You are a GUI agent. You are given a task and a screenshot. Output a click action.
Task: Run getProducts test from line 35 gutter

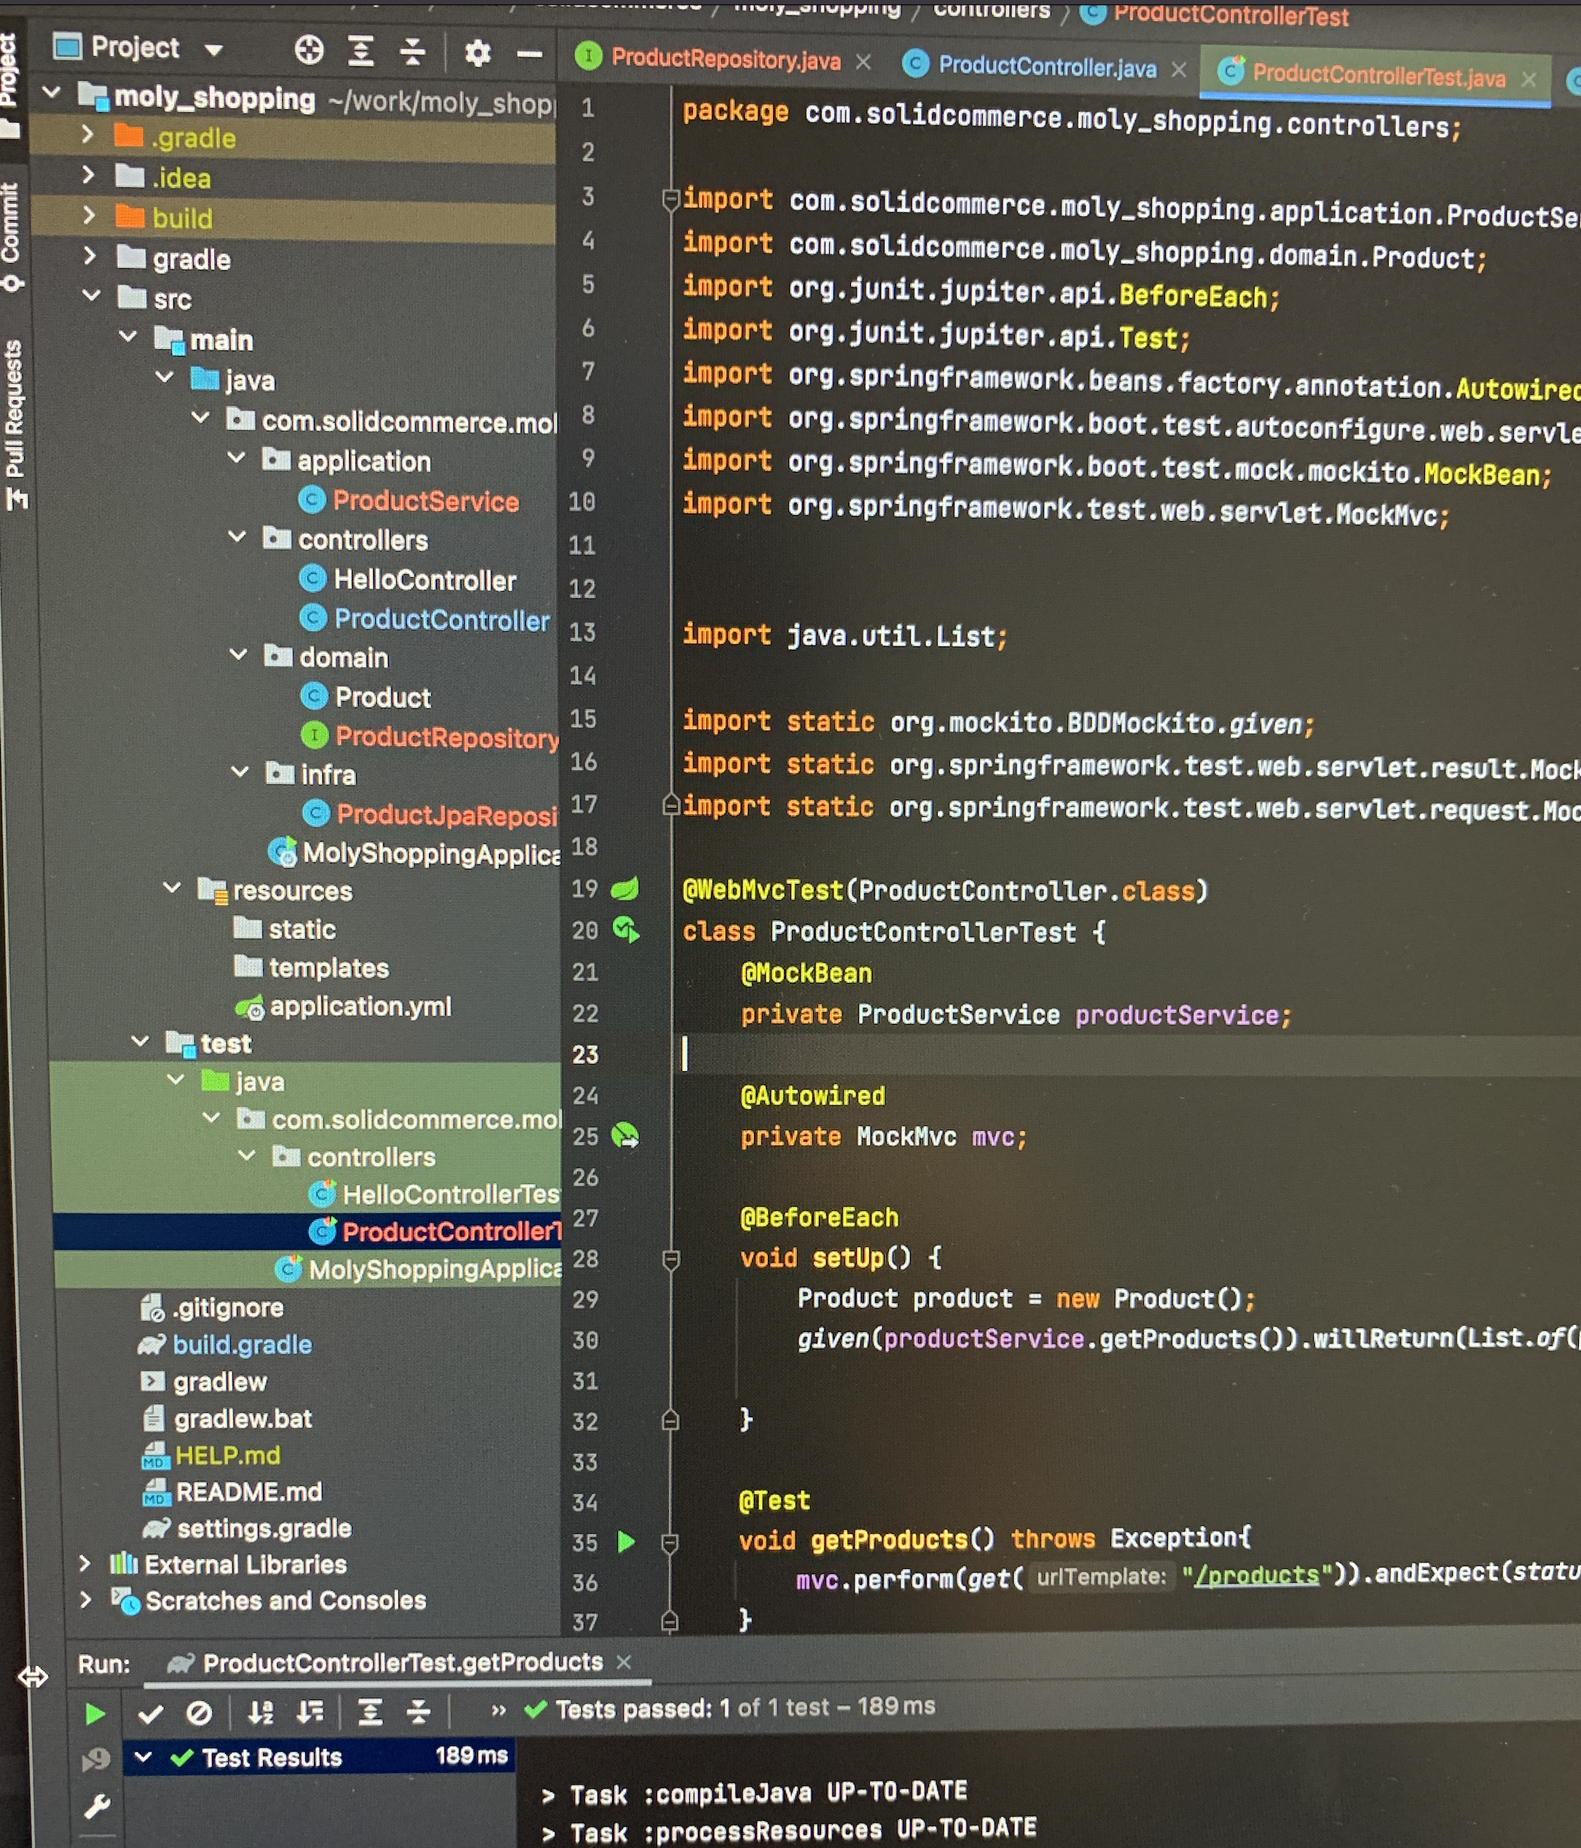[626, 1541]
